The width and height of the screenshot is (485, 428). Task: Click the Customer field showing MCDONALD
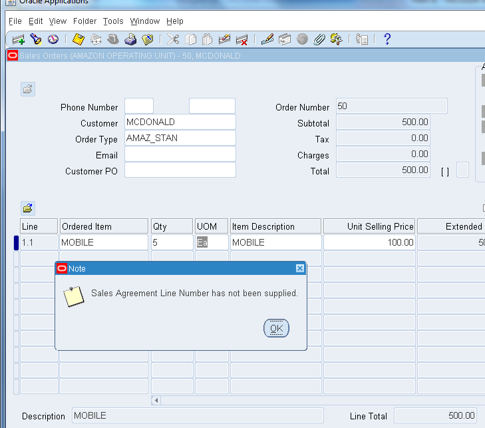[180, 122]
